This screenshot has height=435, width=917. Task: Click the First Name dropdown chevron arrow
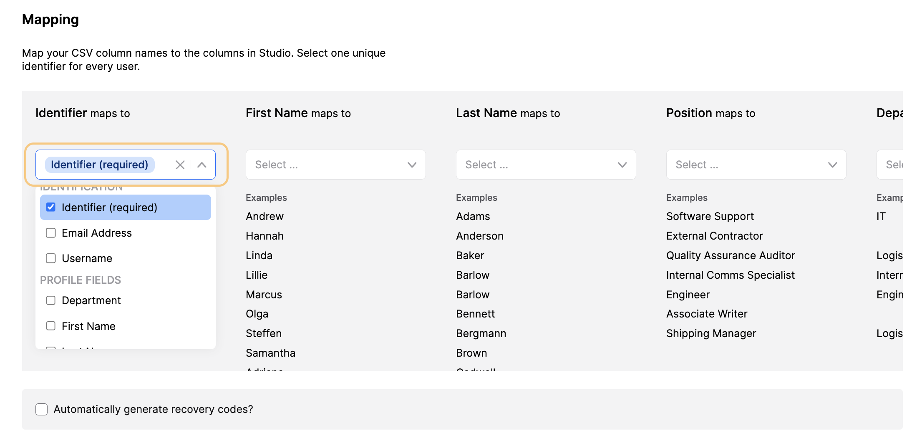pos(412,165)
